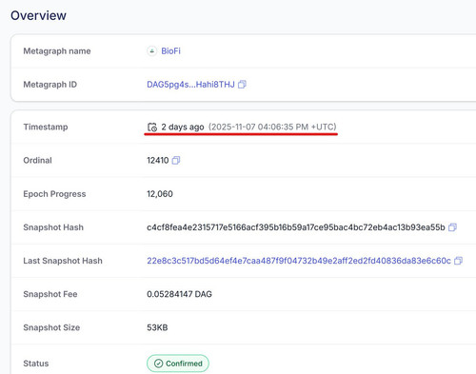Open the DAG5pg4s...Hahi8THJ metagraph ID link
Viewport: 476px width, 374px height.
coord(190,85)
